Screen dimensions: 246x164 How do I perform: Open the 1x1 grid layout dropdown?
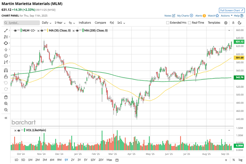(x=121, y=23)
